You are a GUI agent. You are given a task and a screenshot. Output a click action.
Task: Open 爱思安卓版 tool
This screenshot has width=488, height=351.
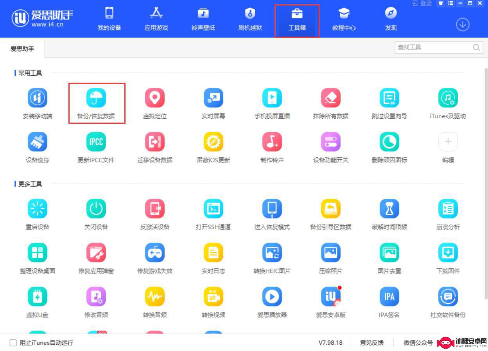331,297
